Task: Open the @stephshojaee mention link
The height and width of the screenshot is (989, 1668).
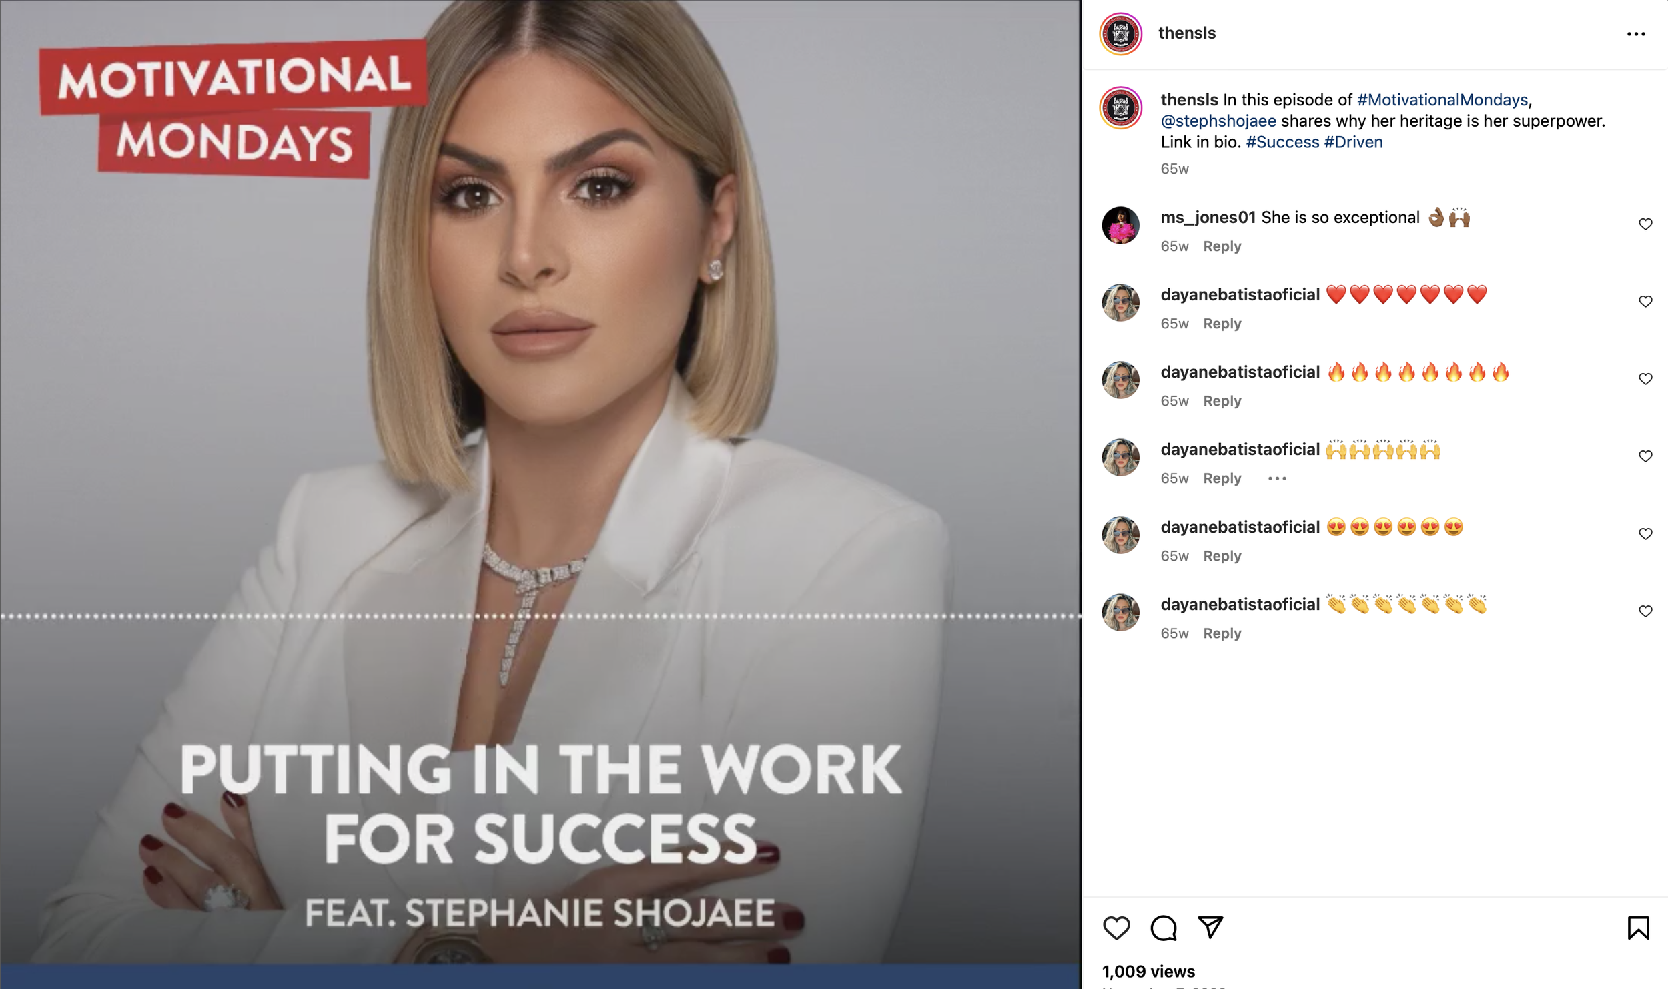Action: pos(1218,121)
